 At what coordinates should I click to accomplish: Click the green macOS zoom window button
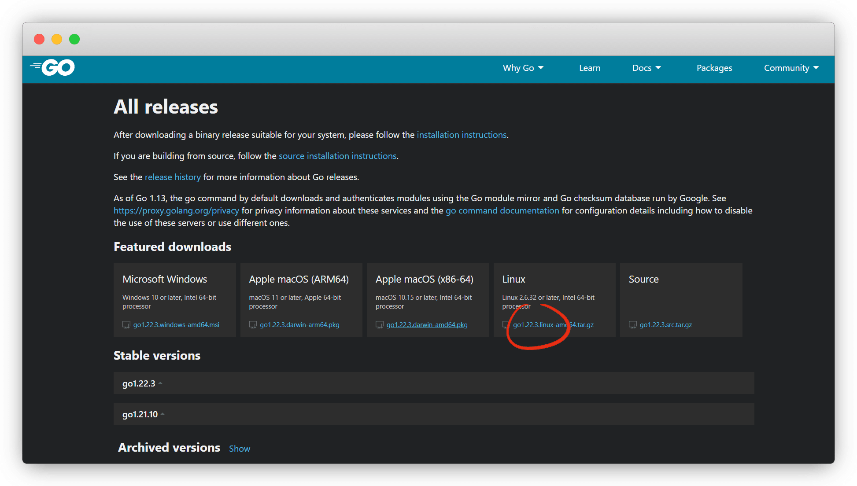point(74,39)
